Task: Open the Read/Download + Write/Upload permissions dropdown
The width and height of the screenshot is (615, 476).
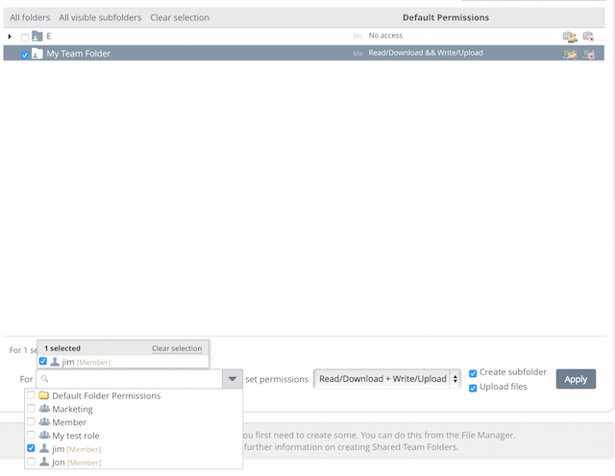Action: click(x=387, y=379)
